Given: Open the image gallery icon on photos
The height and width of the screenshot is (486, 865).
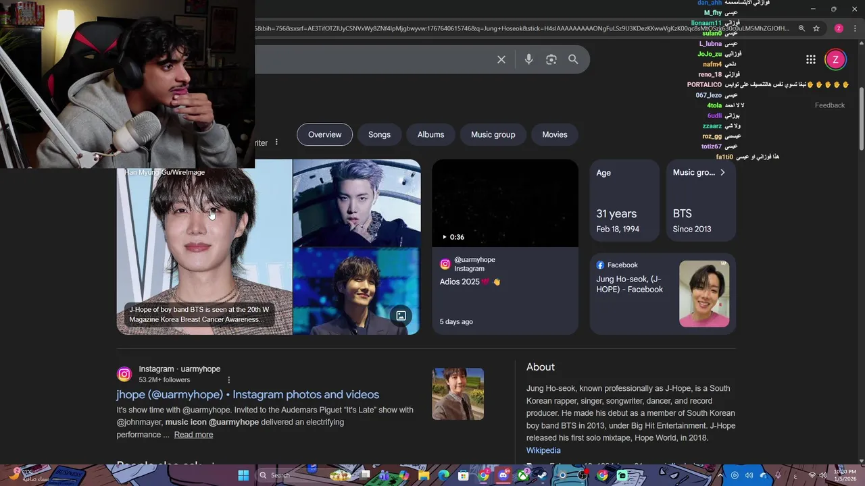Looking at the screenshot, I should coord(401,315).
